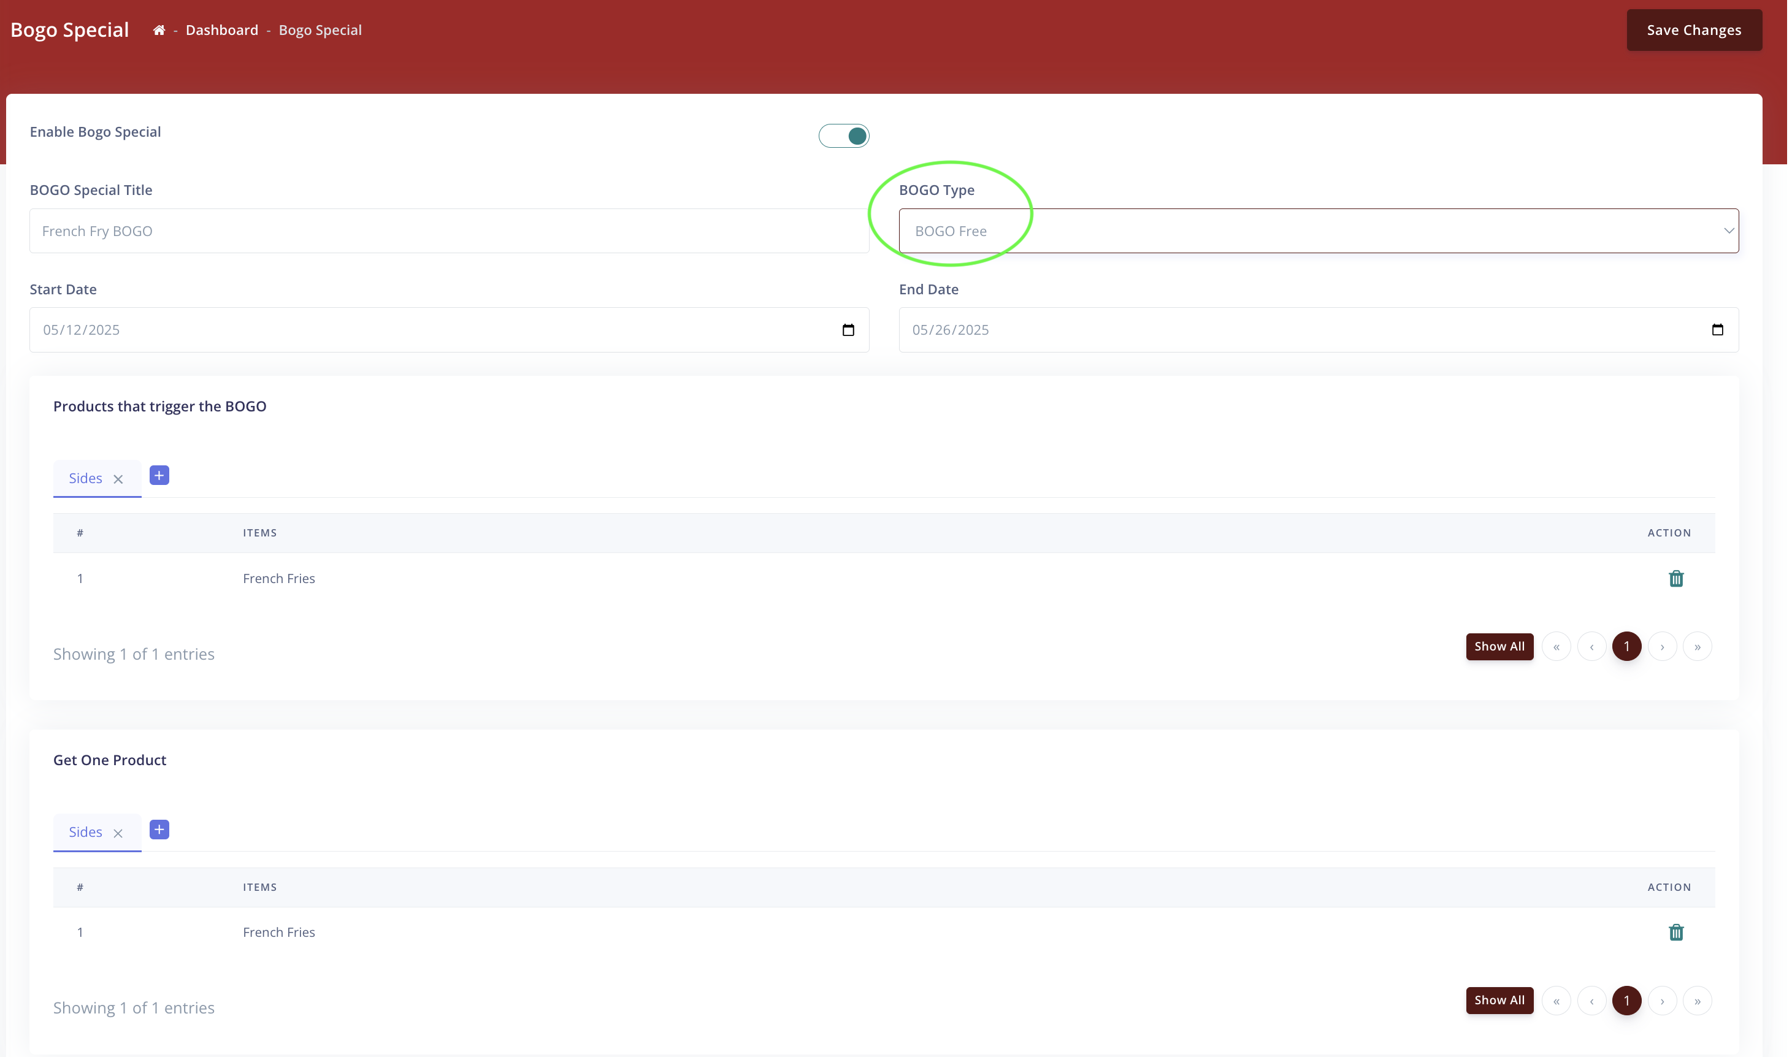The height and width of the screenshot is (1057, 1792).
Task: Delete French Fries from trigger products
Action: pos(1676,578)
